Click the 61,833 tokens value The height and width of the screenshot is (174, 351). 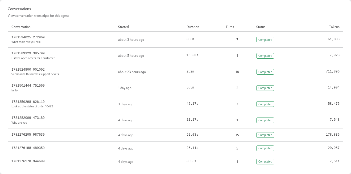334,39
